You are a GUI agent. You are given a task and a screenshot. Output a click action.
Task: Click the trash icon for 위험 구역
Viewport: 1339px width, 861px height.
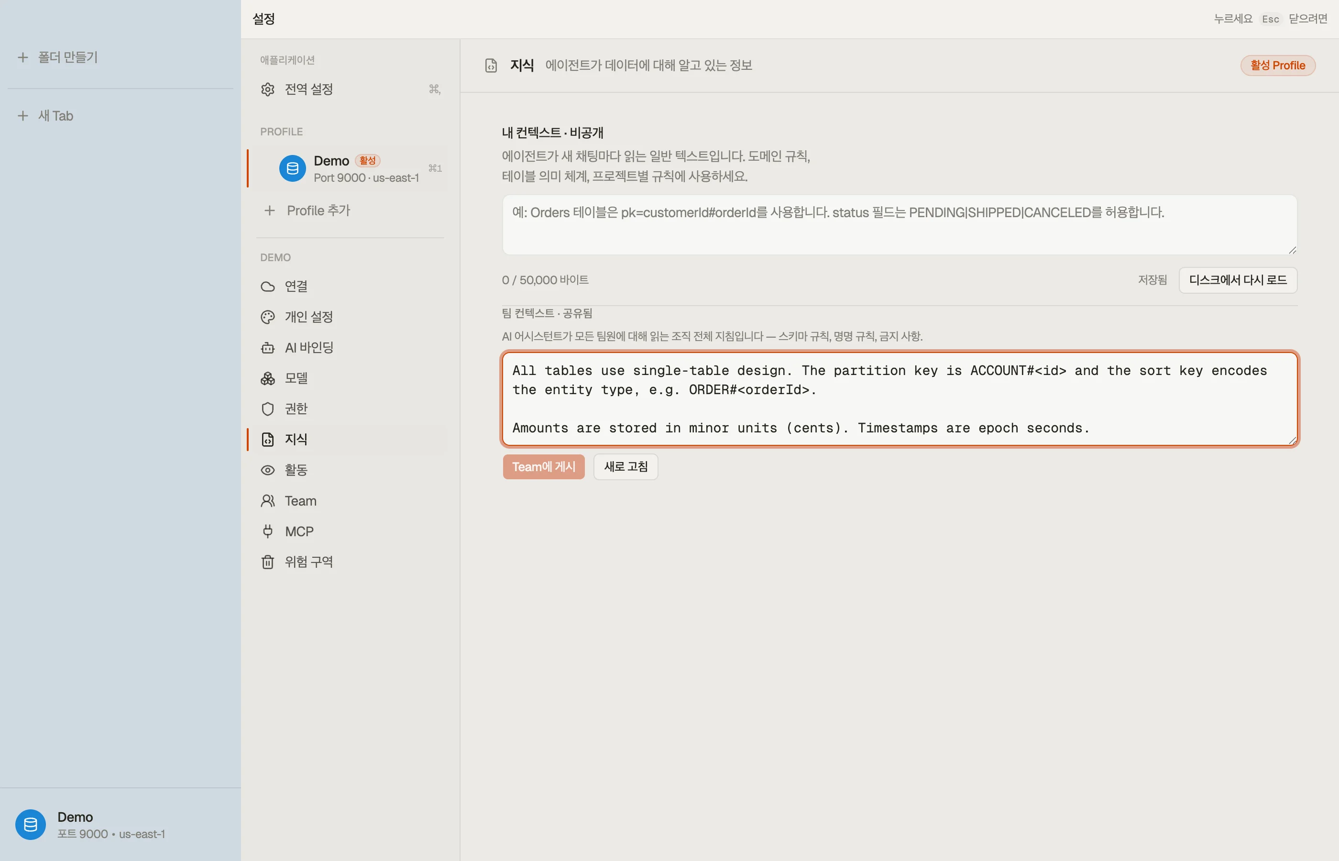click(x=268, y=562)
